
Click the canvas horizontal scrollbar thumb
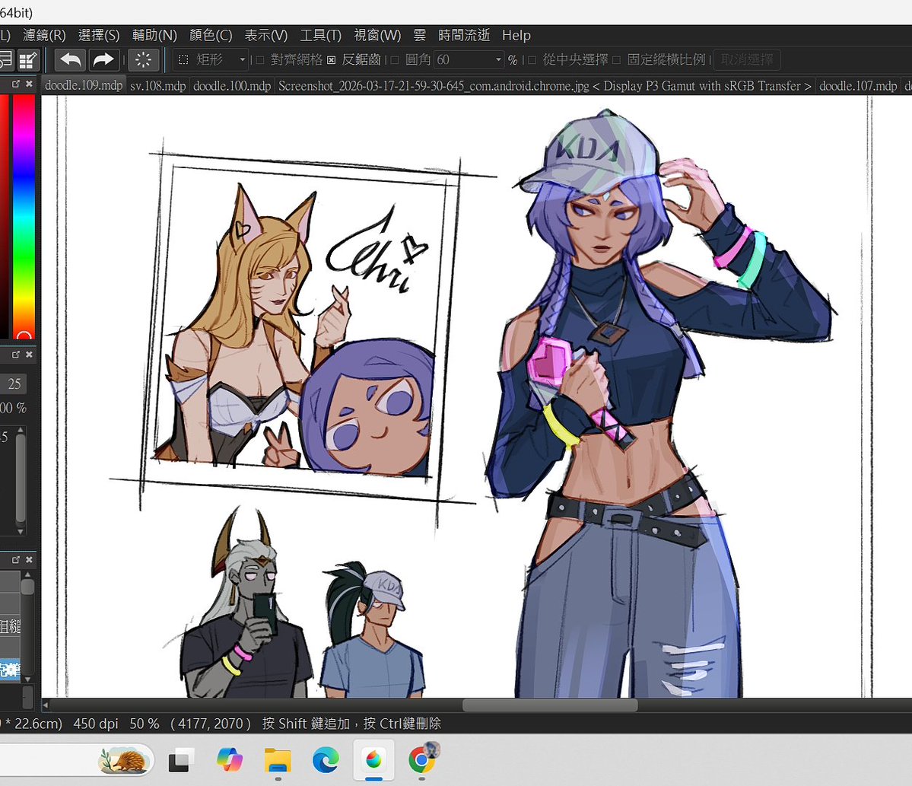550,705
